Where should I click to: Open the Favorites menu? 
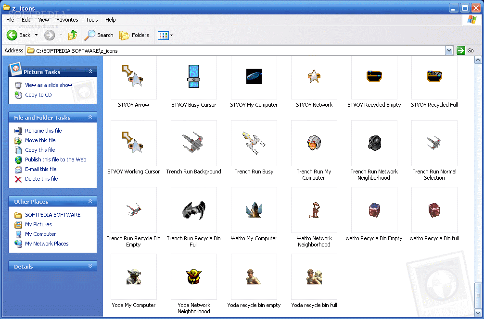(x=67, y=20)
